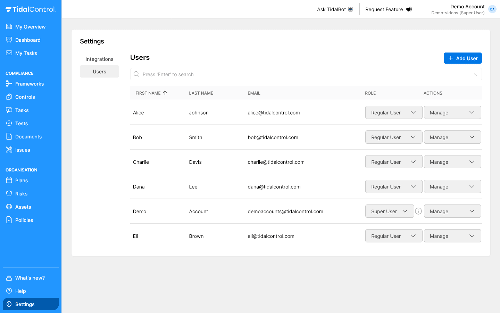Select the Issues wrench icon
Viewport: 500px width, 313px height.
[9, 150]
